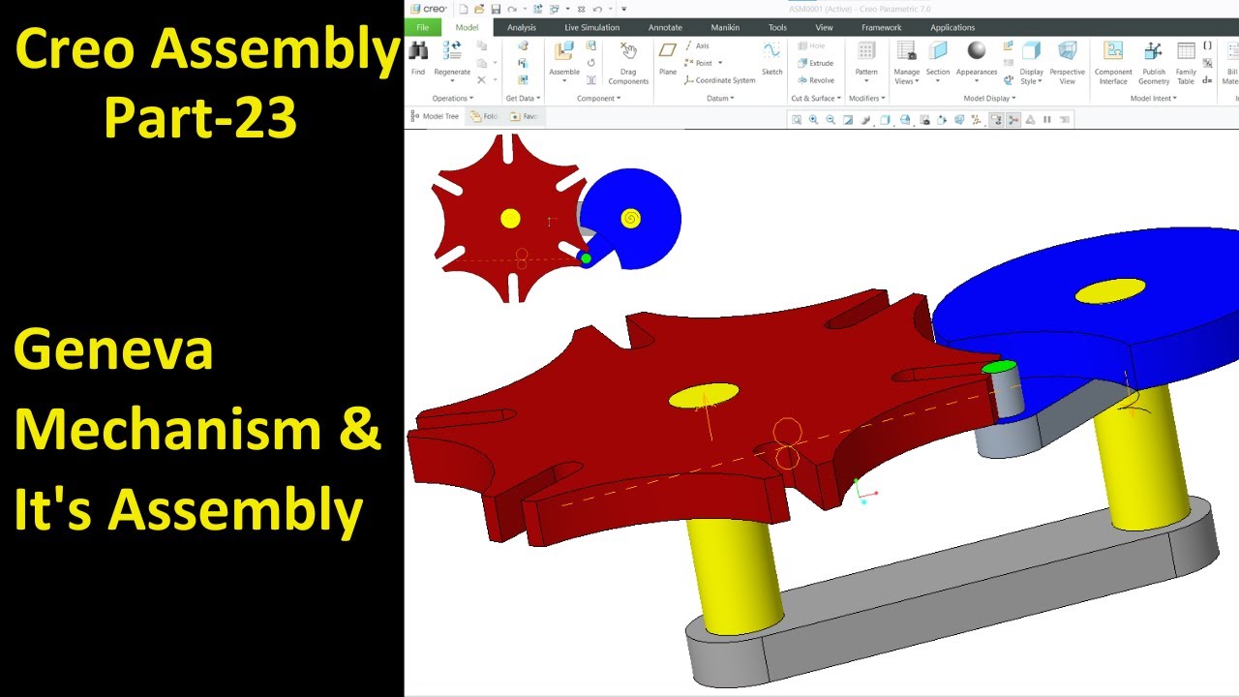This screenshot has height=697, width=1239.
Task: Open the Section dropdown
Action: [x=937, y=81]
